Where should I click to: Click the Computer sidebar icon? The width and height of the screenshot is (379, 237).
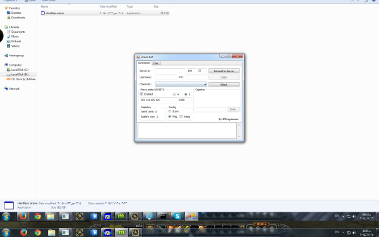6,65
